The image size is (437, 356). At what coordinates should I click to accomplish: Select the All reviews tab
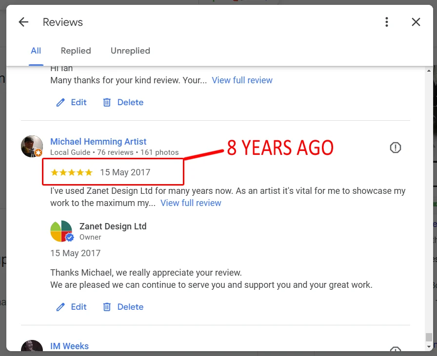[x=36, y=51]
